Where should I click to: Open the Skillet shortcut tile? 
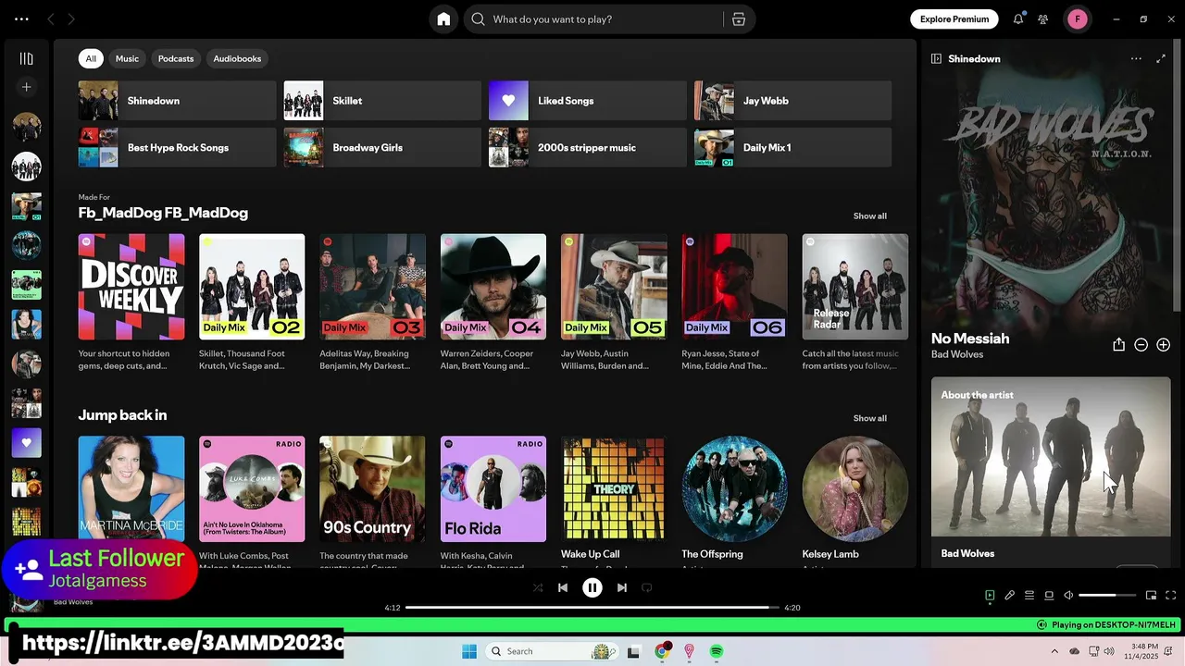(x=382, y=101)
